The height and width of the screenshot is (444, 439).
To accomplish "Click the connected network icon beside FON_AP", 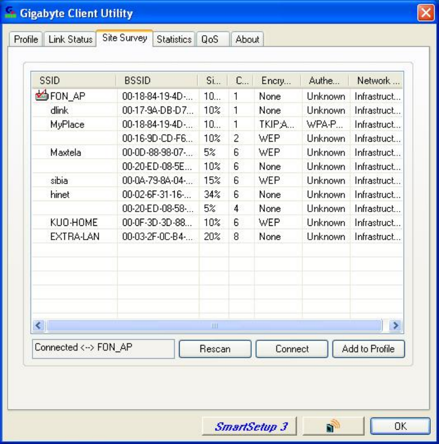I will pos(42,95).
